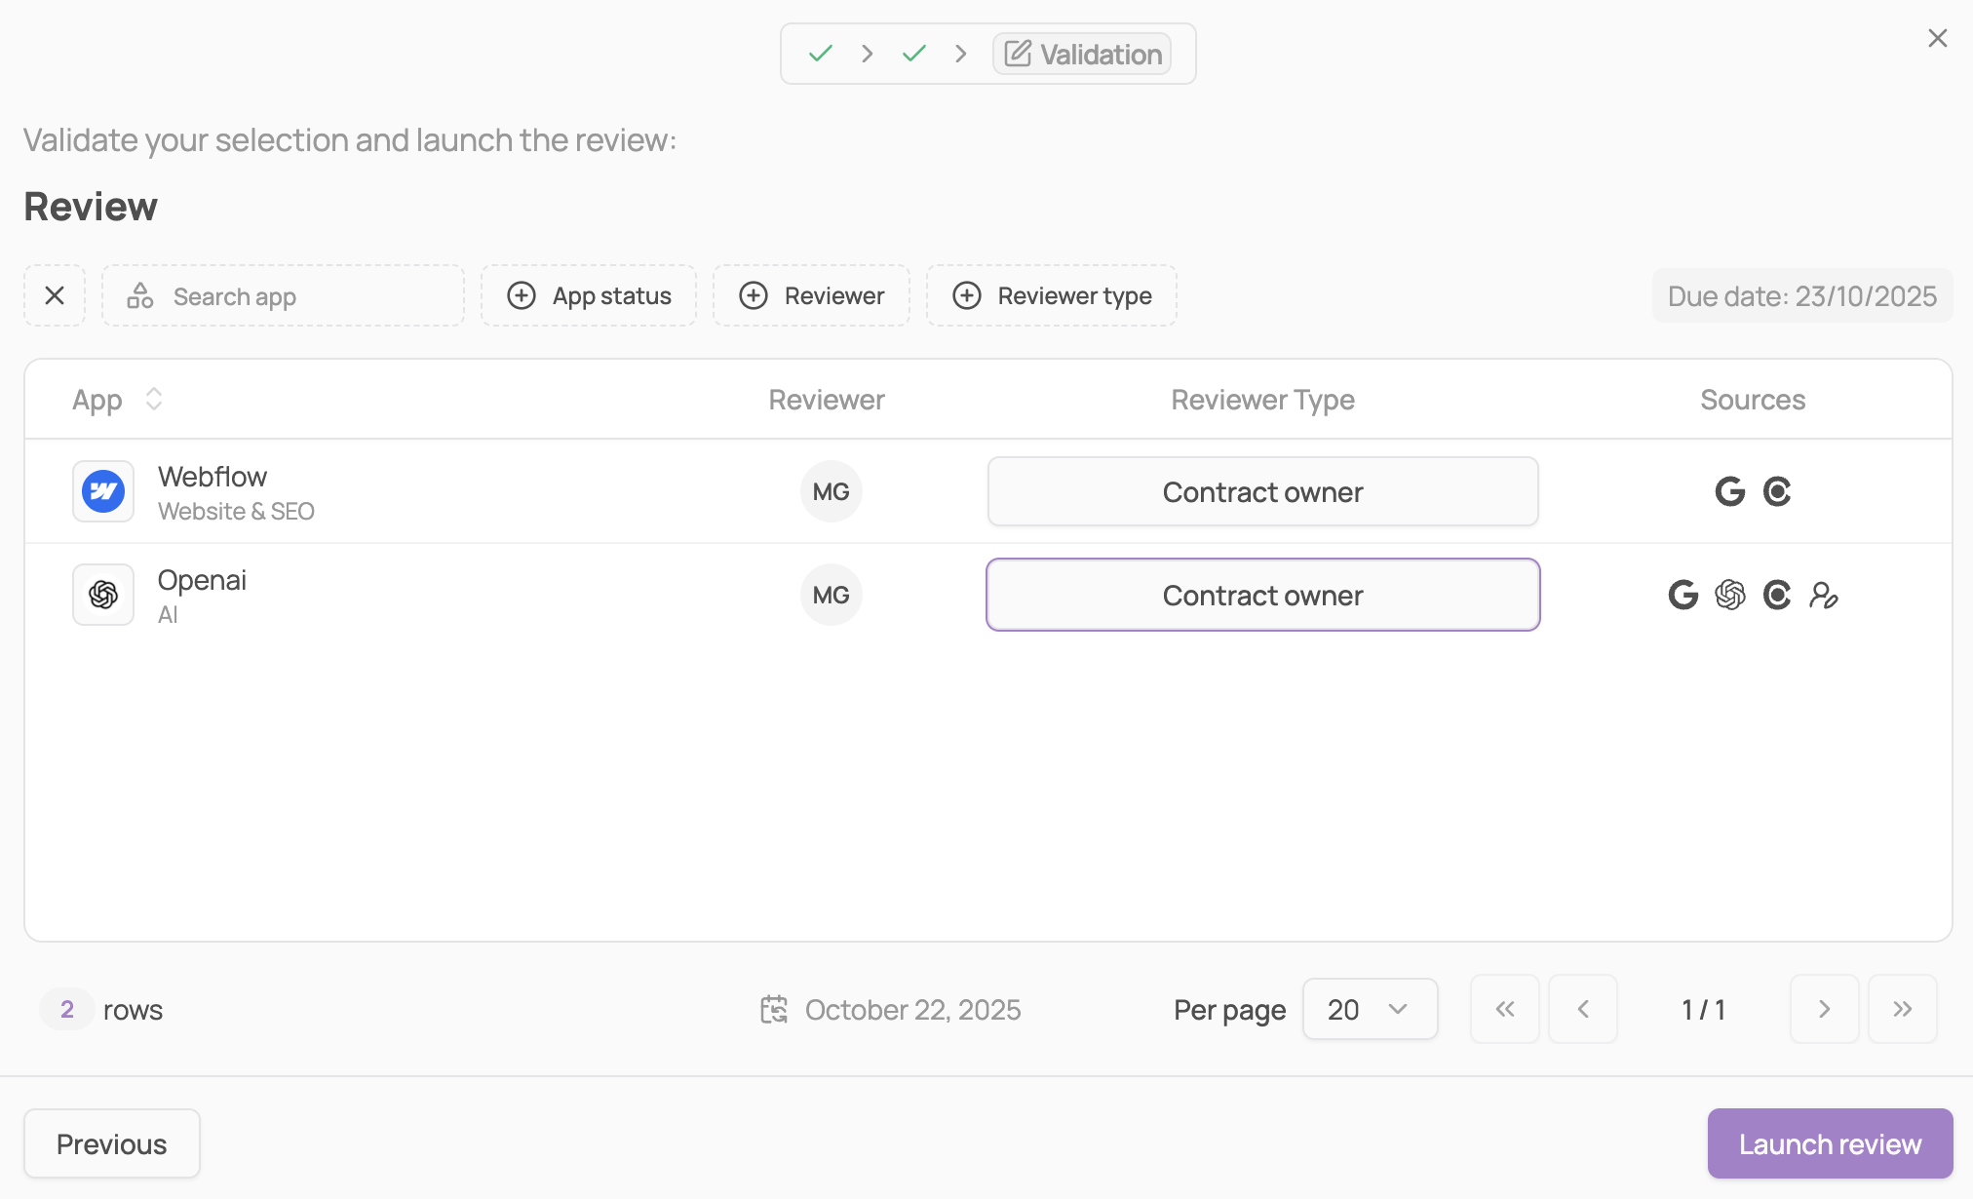
Task: Select the Openai app name
Action: coord(202,580)
